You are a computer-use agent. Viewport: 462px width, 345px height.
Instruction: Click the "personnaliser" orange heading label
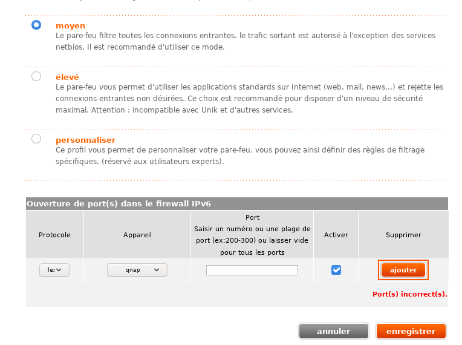point(85,140)
